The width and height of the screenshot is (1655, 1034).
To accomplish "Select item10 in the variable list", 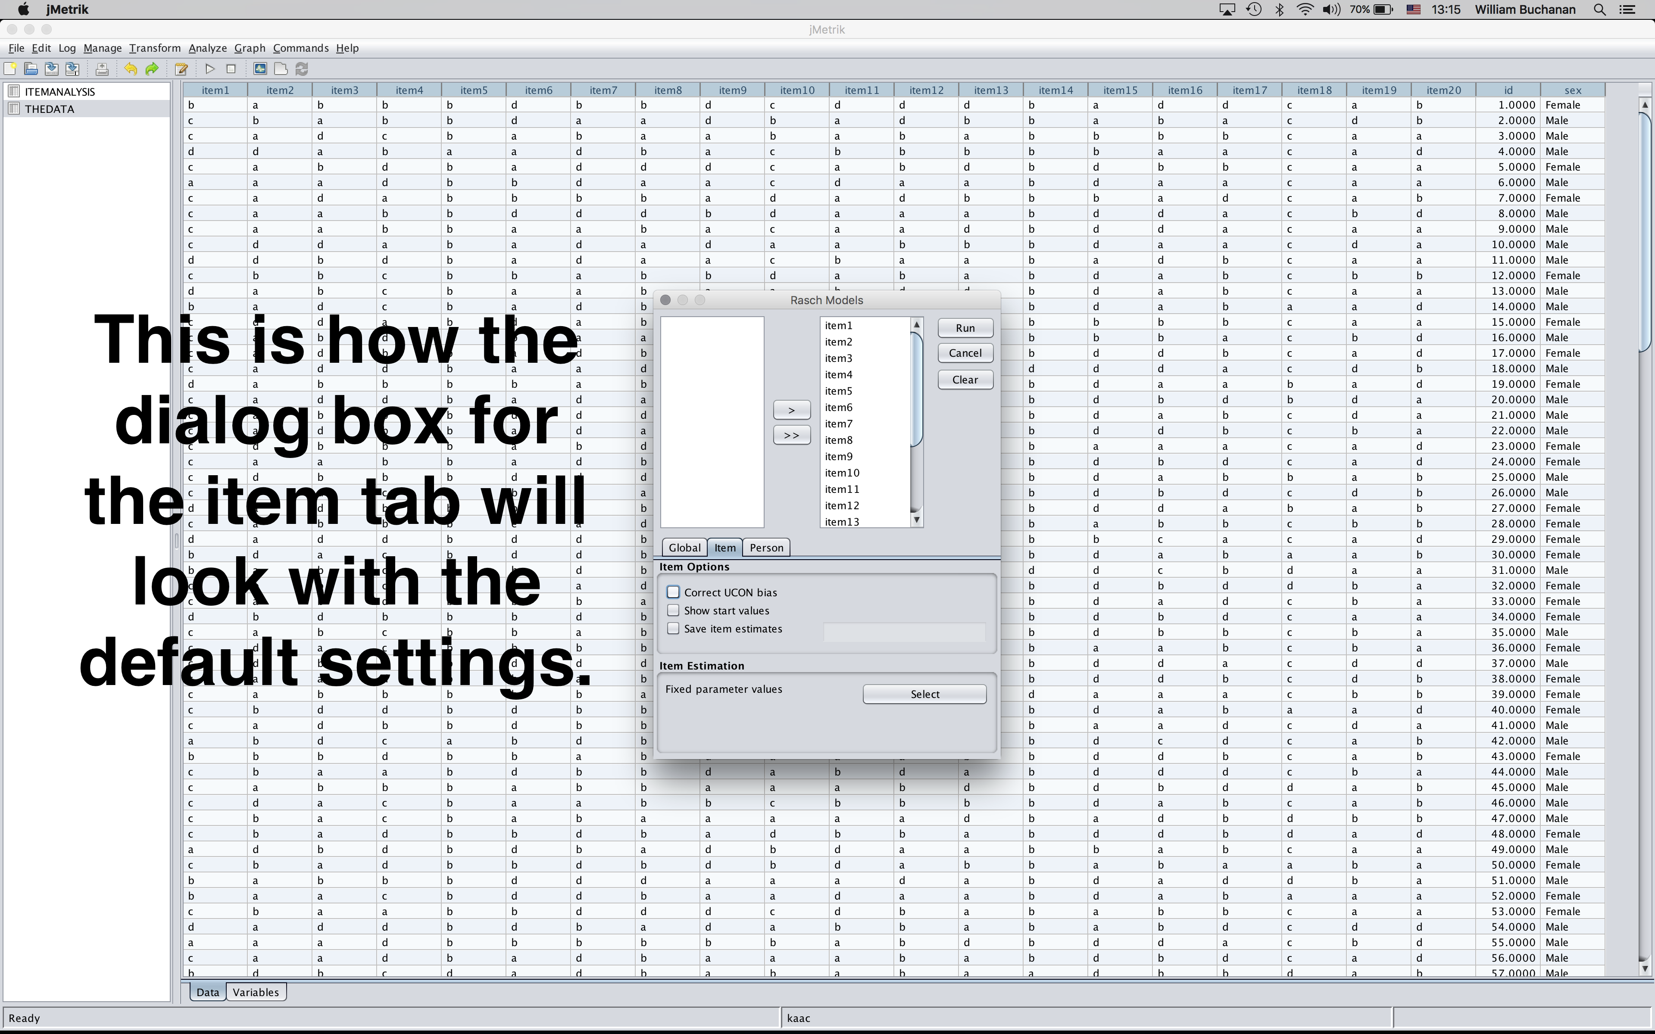I will [865, 473].
